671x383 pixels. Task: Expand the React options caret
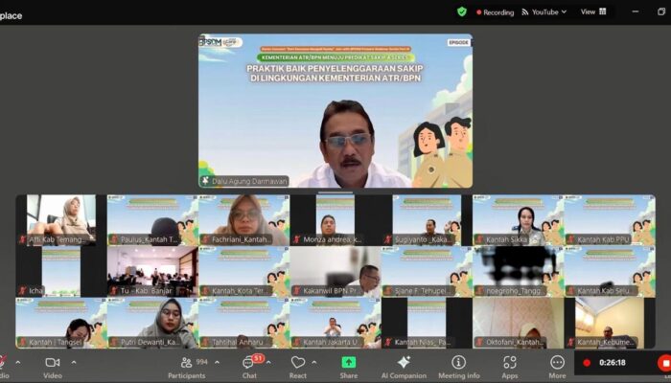pos(314,363)
